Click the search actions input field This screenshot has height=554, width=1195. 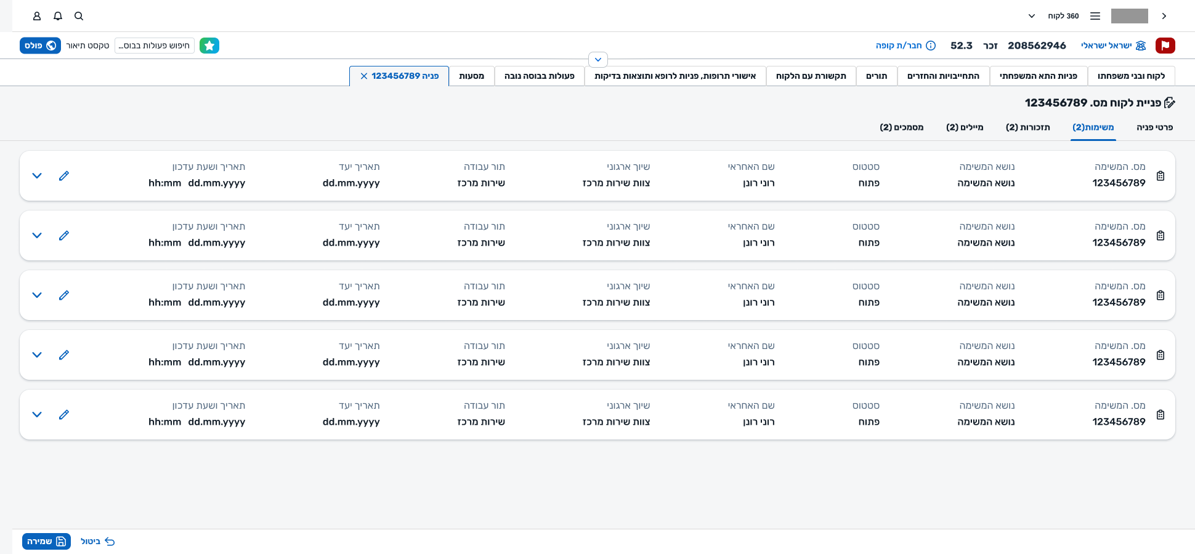(x=155, y=46)
